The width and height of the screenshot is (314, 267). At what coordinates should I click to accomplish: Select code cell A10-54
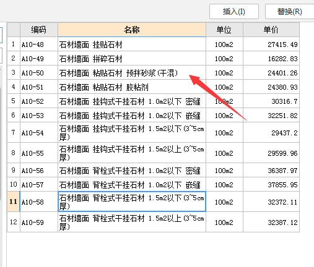coord(39,133)
